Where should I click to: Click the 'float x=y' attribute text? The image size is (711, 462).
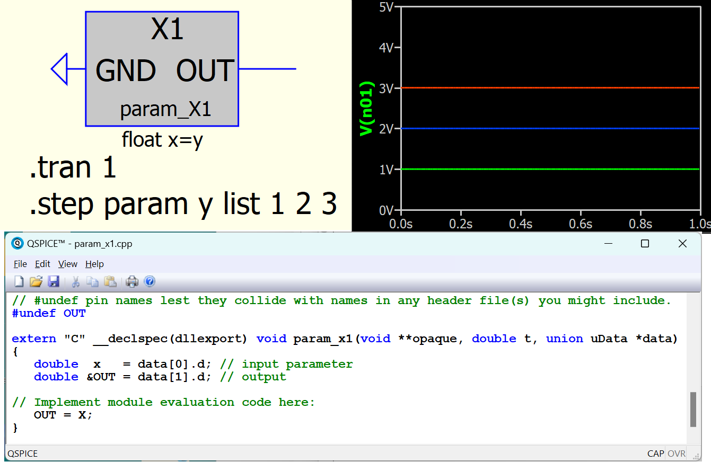click(x=162, y=140)
